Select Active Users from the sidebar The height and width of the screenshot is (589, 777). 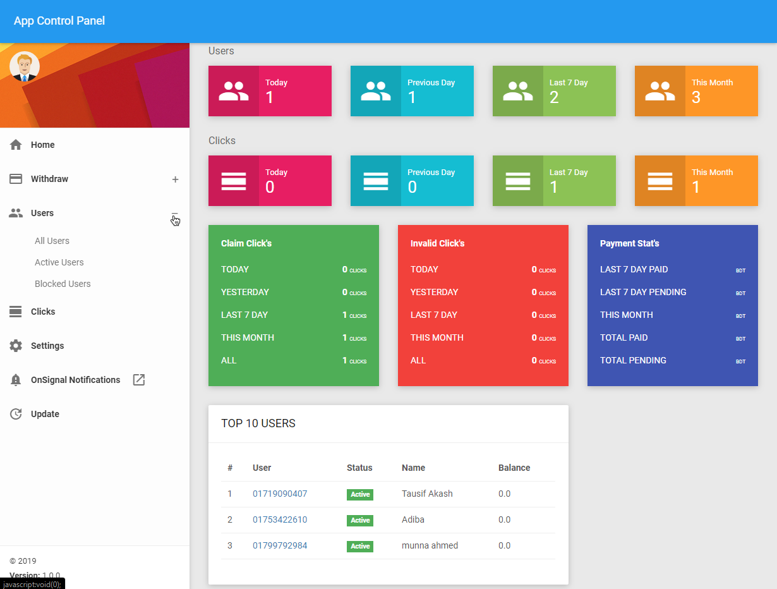pos(59,262)
